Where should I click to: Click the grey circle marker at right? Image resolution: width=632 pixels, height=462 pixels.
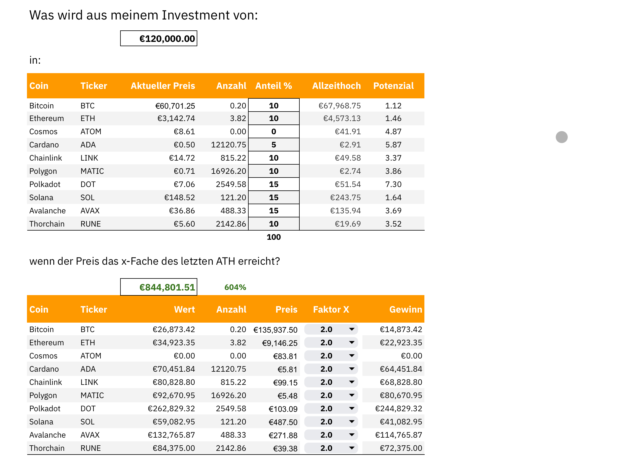[x=561, y=137]
